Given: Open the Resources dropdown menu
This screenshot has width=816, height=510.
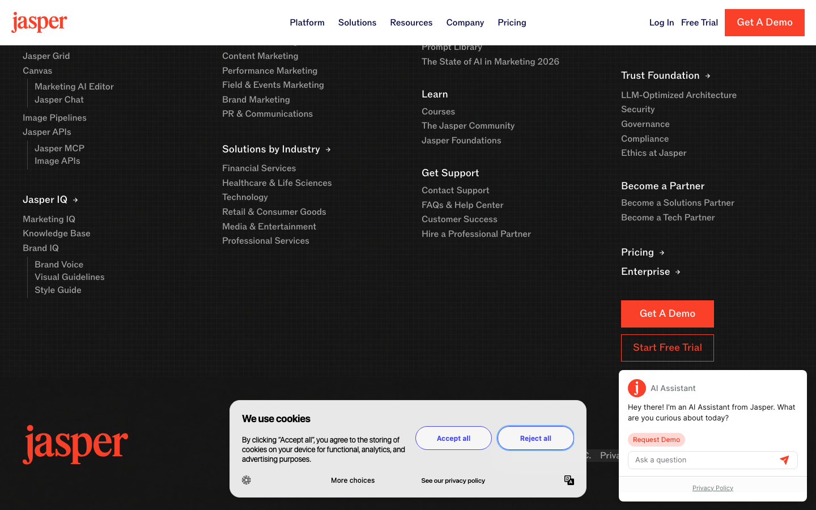Looking at the screenshot, I should 411,23.
